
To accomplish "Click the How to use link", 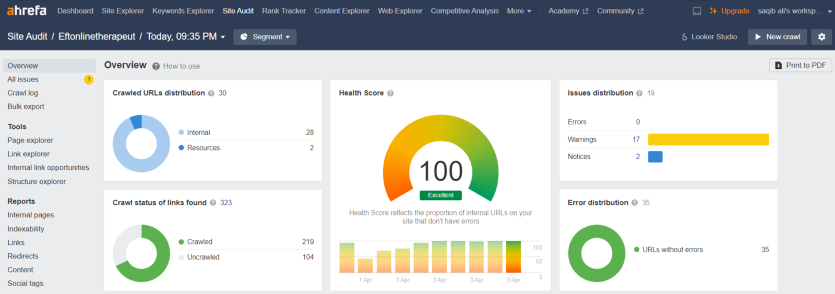I will click(x=182, y=66).
